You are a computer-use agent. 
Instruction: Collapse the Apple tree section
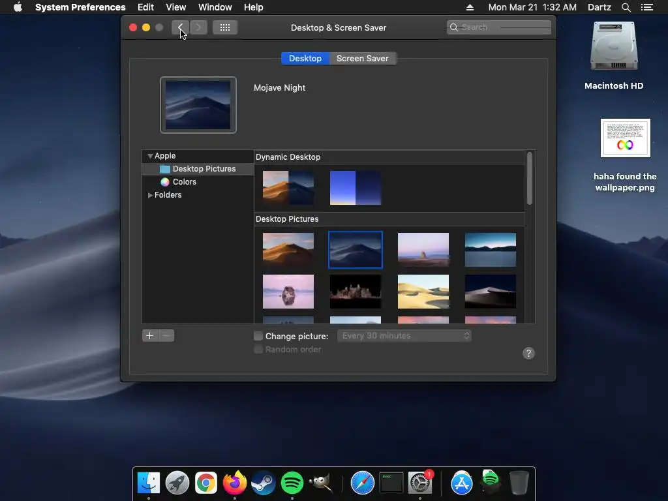(x=150, y=156)
